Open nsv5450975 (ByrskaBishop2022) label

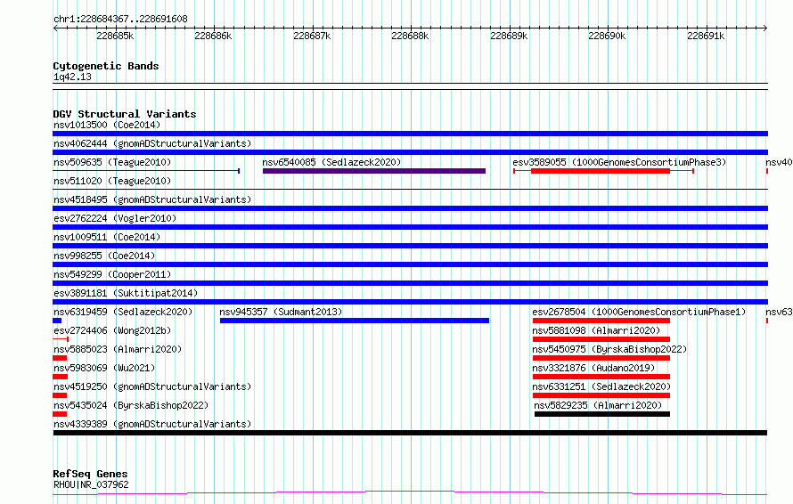coord(609,349)
